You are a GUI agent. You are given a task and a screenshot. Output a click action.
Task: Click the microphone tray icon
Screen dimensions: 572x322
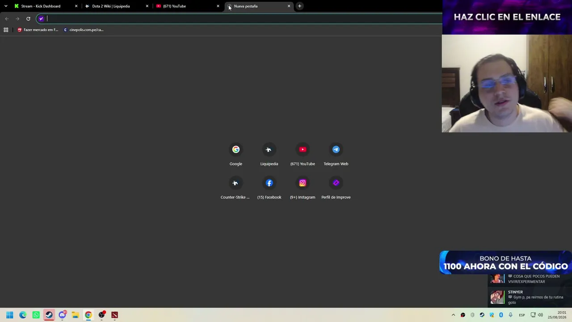coord(510,315)
